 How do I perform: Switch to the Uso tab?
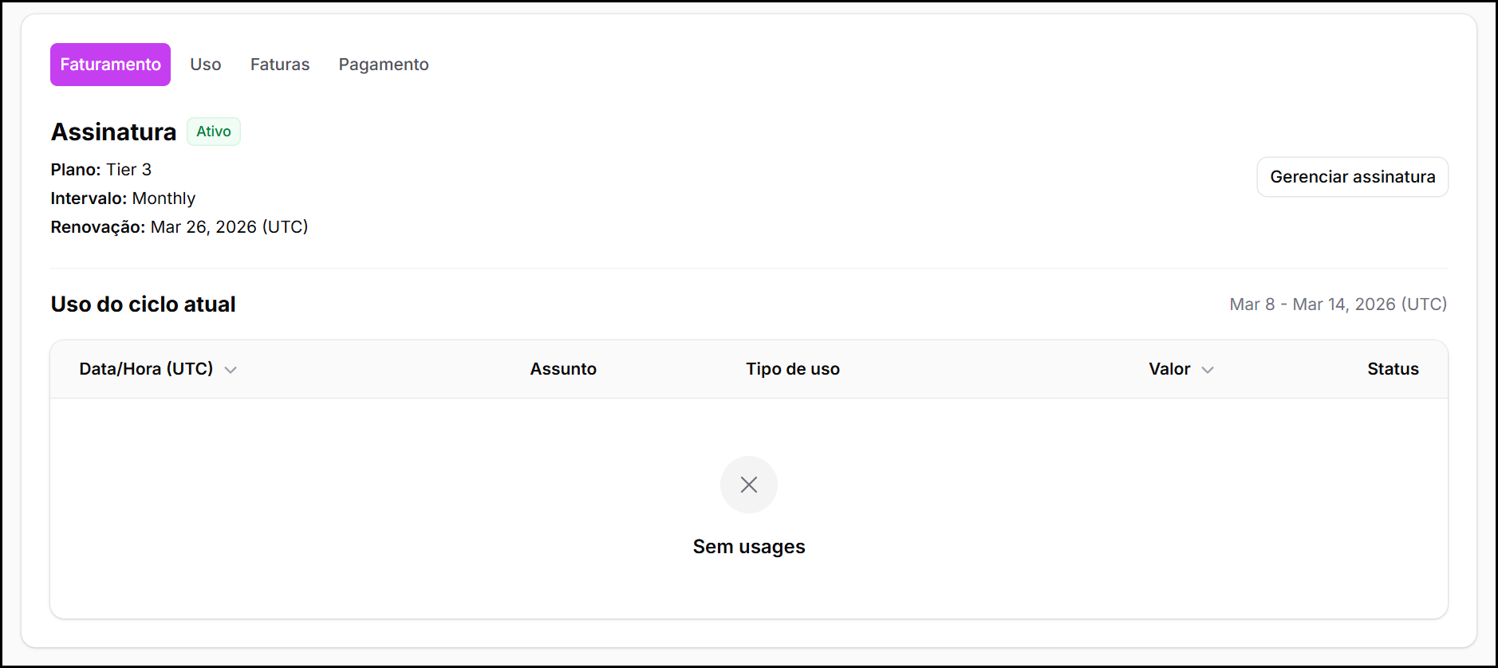click(x=205, y=65)
